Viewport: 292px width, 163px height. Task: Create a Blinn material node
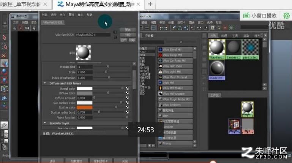pyautogui.click(x=175, y=116)
